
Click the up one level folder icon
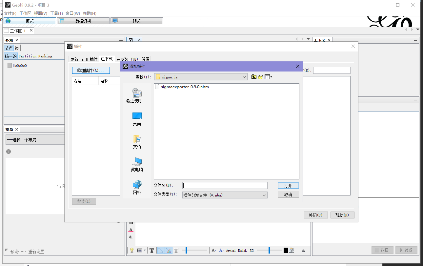253,76
